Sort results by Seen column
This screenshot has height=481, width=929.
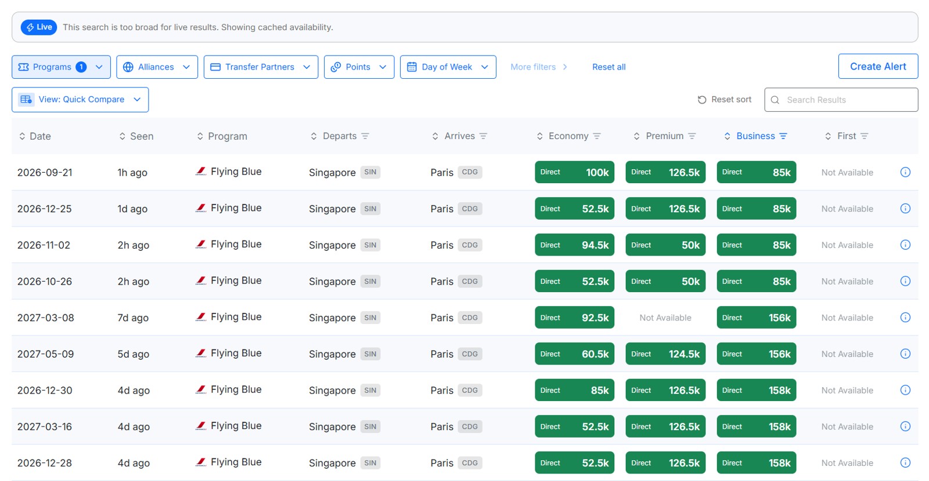click(x=136, y=136)
